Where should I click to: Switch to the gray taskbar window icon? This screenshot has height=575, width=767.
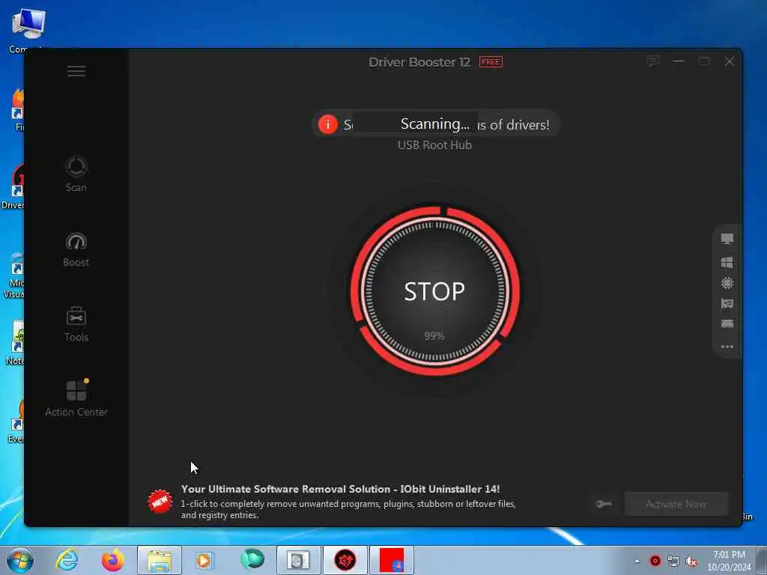[x=298, y=560]
